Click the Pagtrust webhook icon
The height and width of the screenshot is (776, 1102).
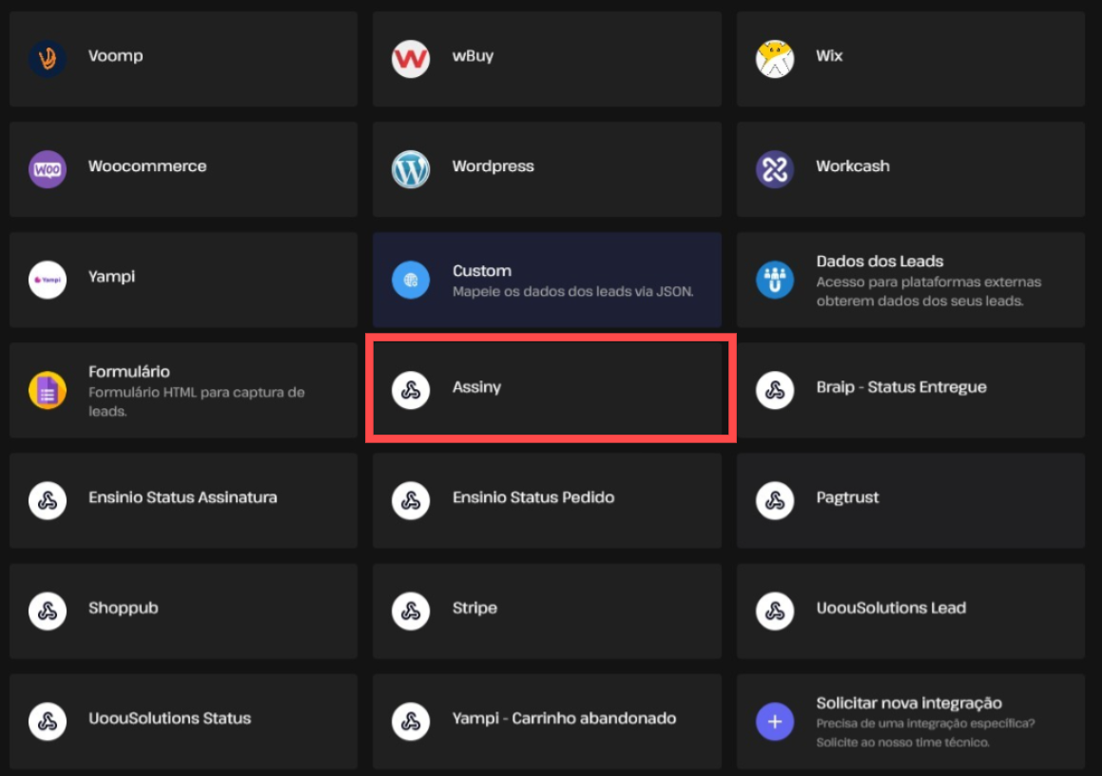click(x=775, y=500)
